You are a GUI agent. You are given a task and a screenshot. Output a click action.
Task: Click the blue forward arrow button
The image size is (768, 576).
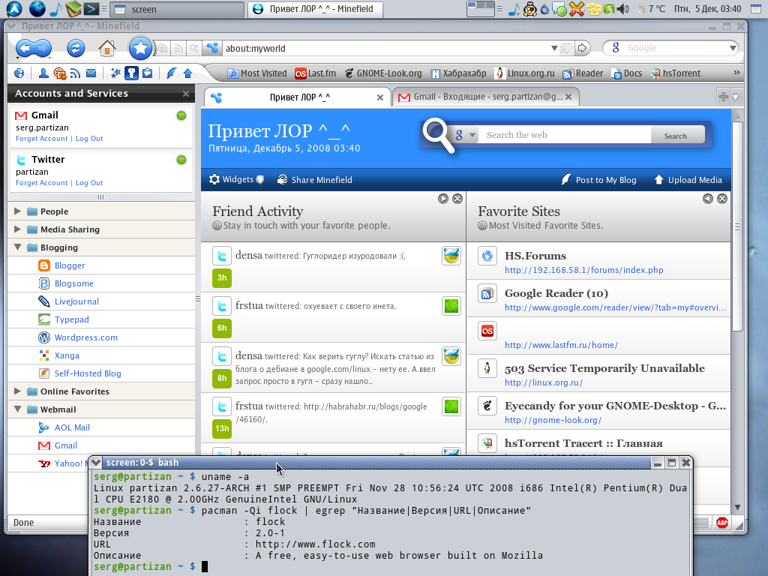(x=43, y=48)
